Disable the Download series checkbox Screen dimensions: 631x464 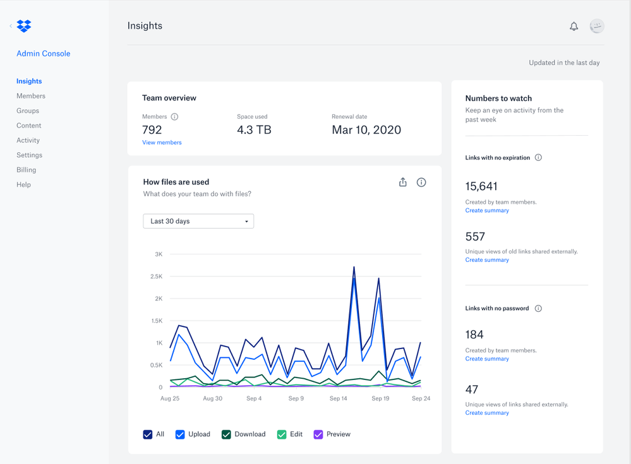point(226,434)
